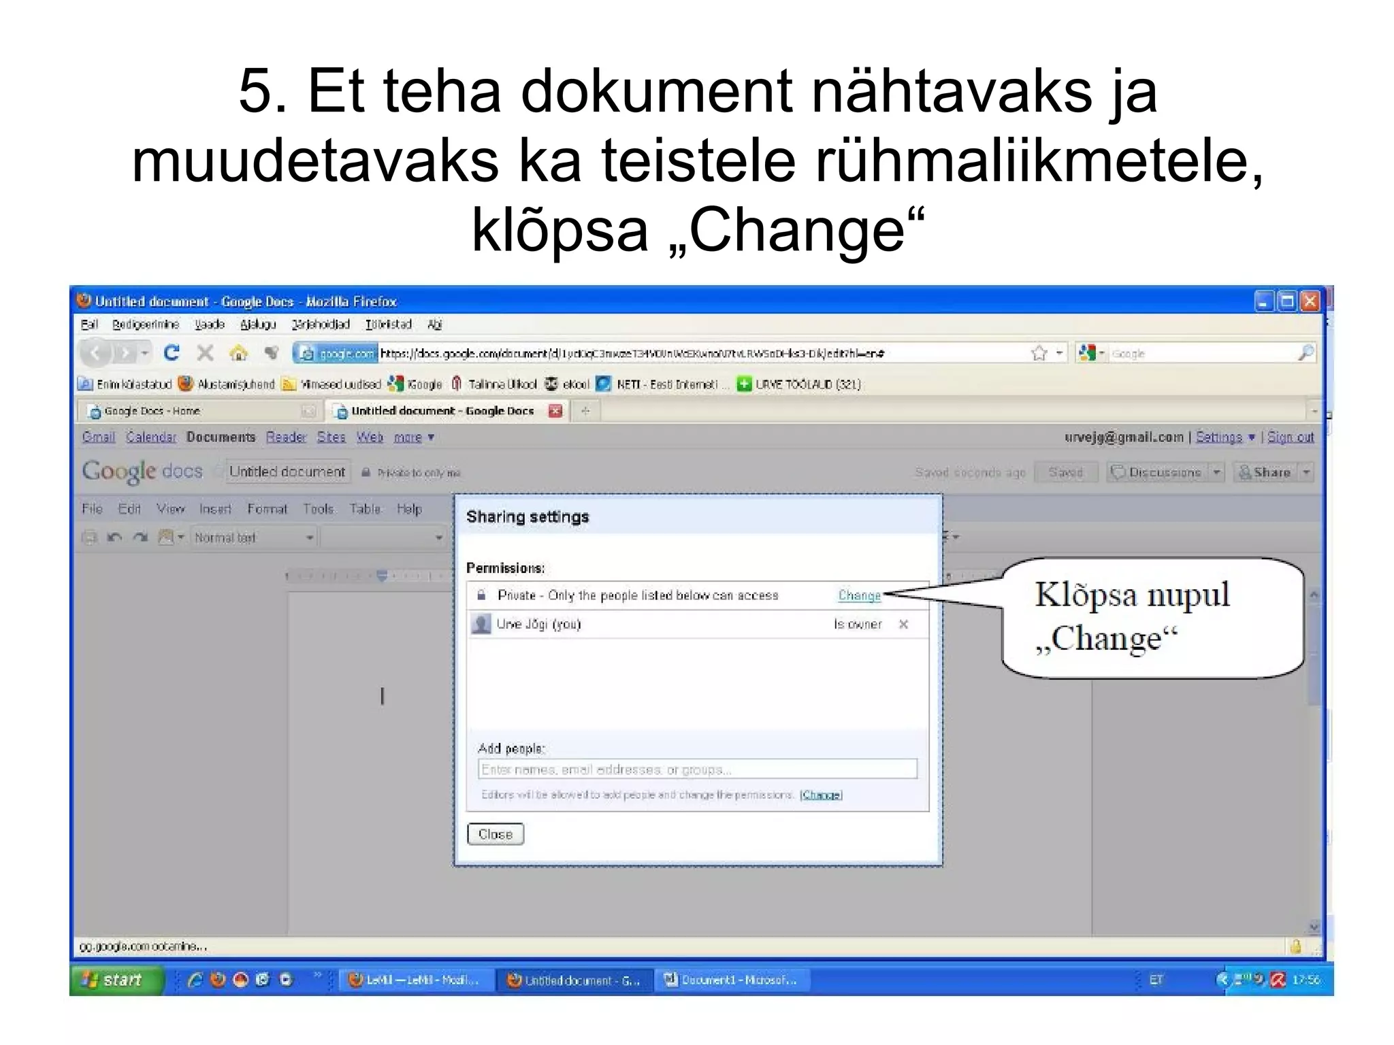Open the Gmail link
1394x1045 pixels.
(99, 437)
